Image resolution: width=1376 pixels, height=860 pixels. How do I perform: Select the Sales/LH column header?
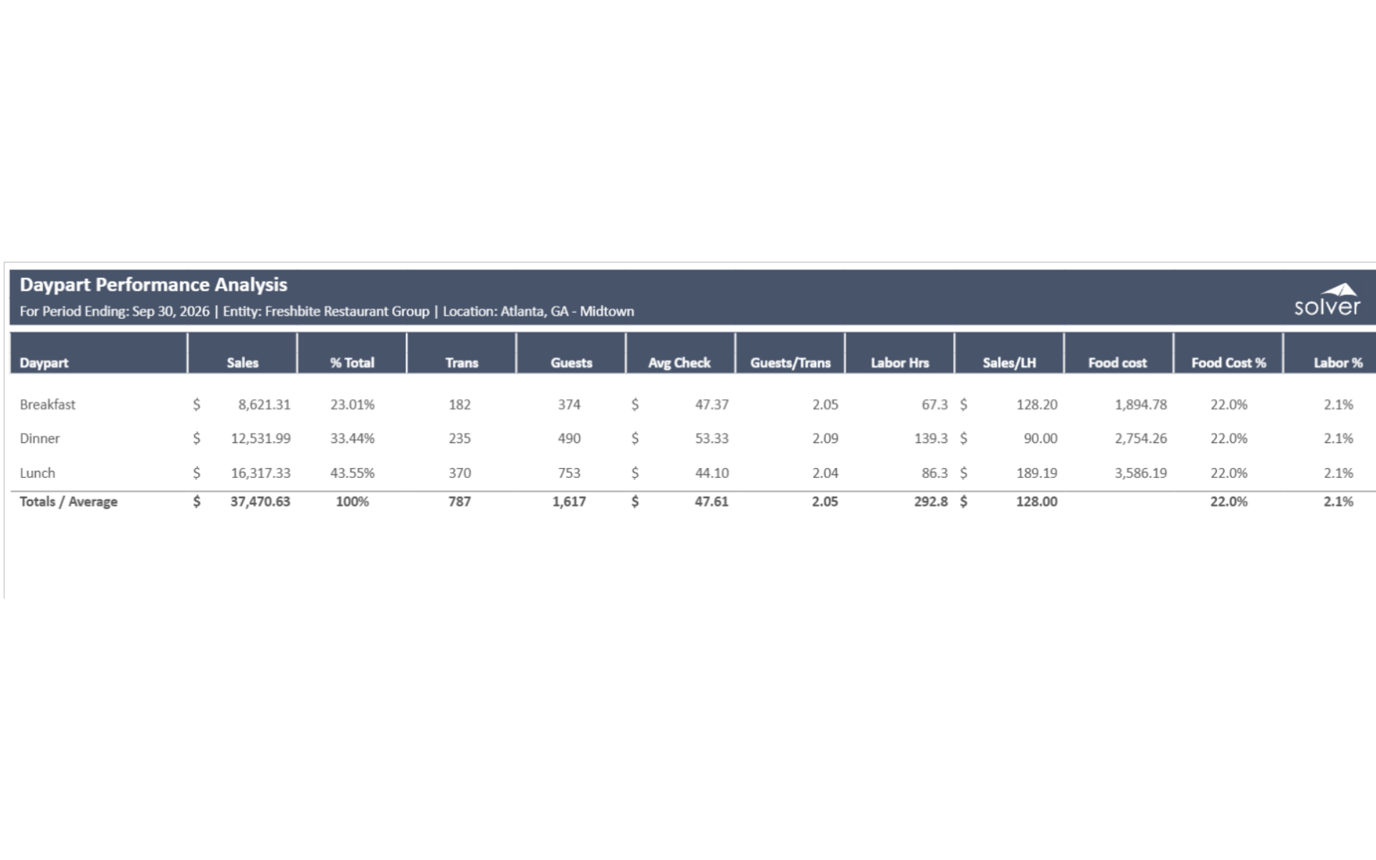click(1009, 363)
